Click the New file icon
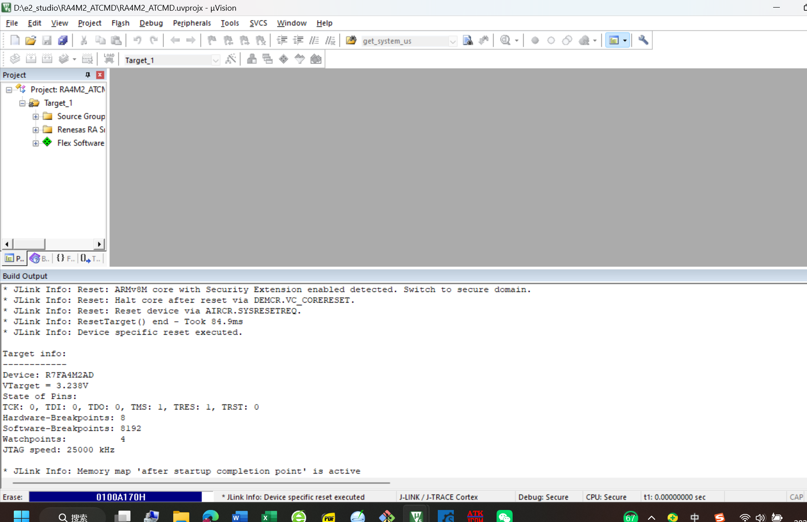The image size is (807, 522). (15, 40)
